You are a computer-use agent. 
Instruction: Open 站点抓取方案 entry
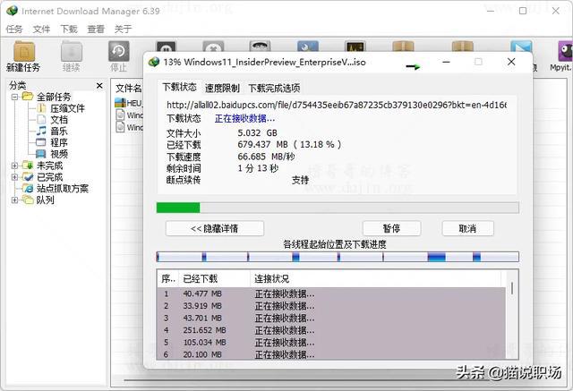(x=63, y=189)
